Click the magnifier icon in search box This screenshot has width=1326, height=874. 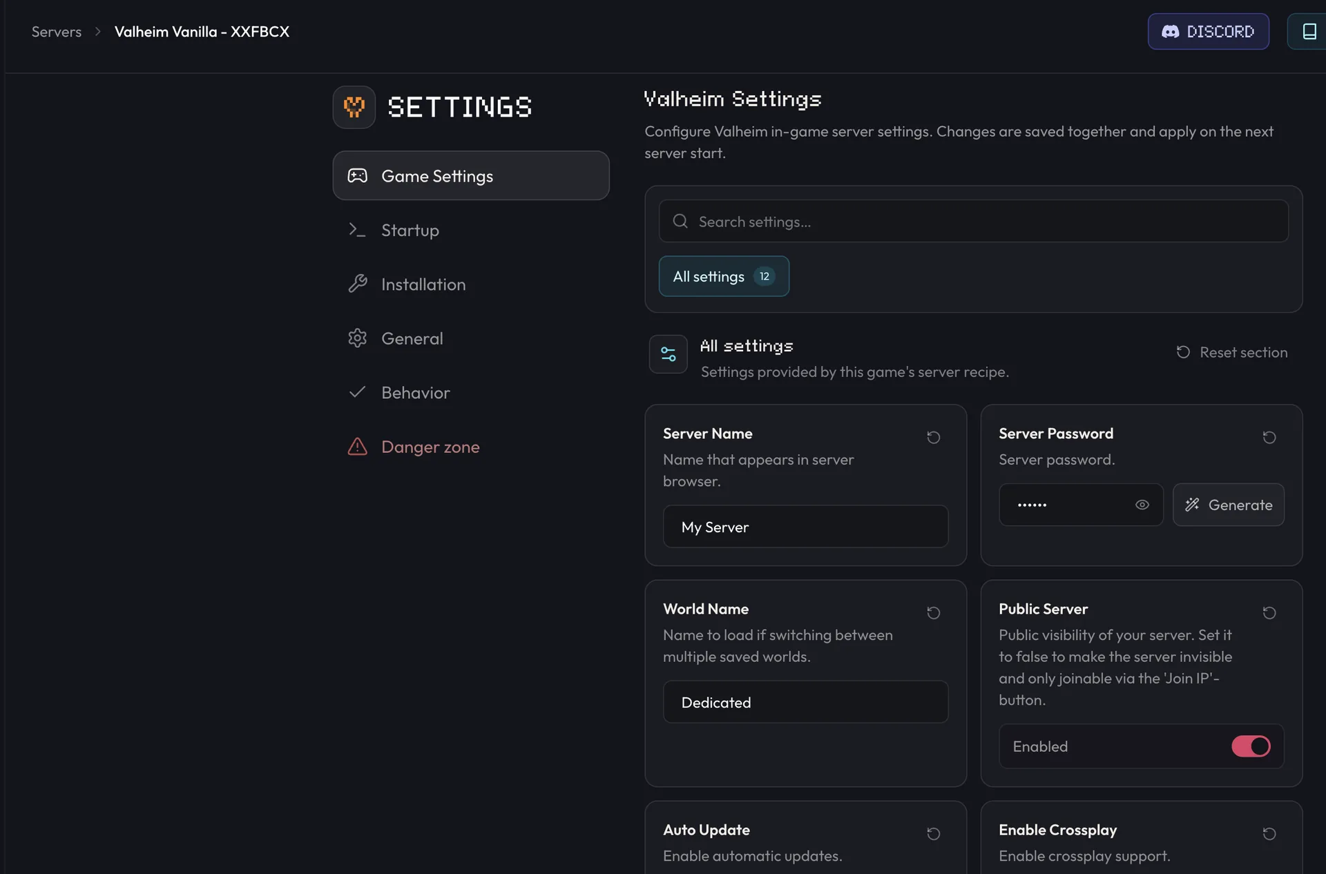click(x=680, y=221)
